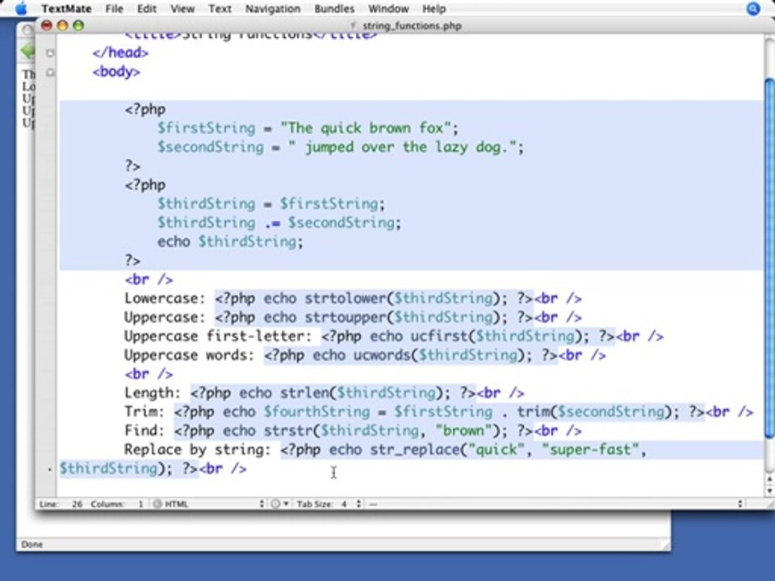Click the string_functions.php file proxy icon in title bar
Viewport: 775px width, 581px height.
tap(353, 26)
